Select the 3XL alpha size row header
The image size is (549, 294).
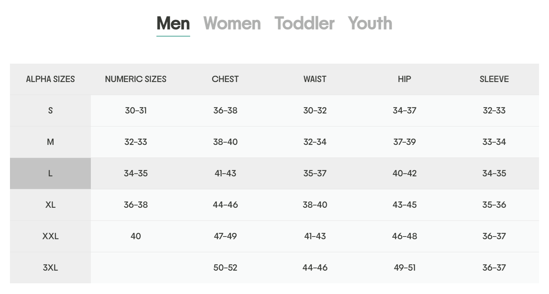tap(50, 268)
